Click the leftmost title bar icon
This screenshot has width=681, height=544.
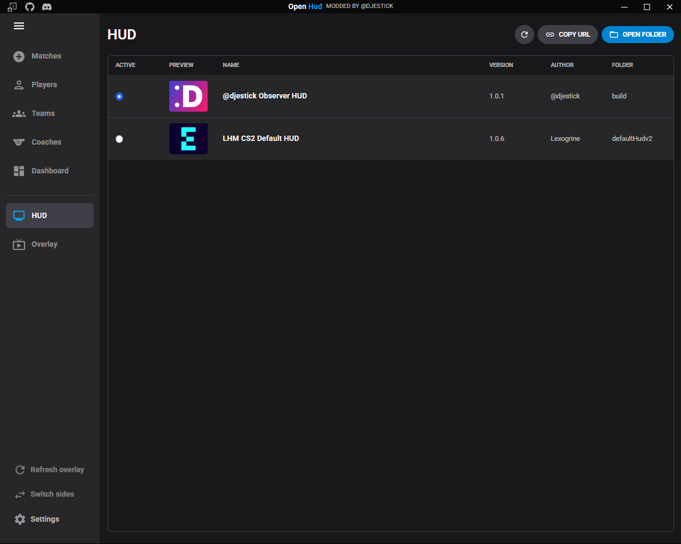tap(12, 7)
